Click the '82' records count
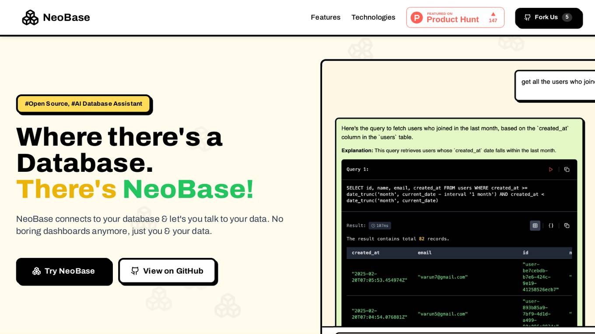The image size is (595, 334). (x=422, y=239)
